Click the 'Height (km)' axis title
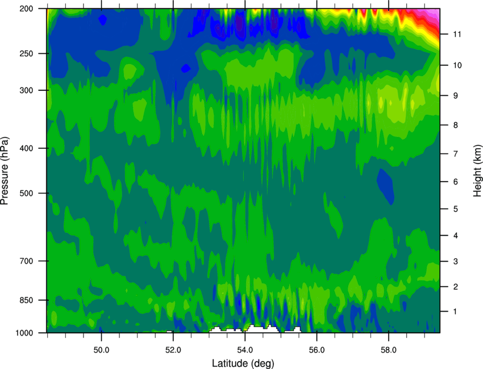This screenshot has height=369, width=483. (x=477, y=170)
